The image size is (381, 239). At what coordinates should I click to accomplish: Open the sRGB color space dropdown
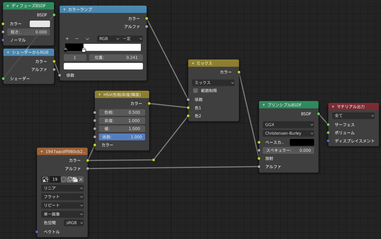74,223
